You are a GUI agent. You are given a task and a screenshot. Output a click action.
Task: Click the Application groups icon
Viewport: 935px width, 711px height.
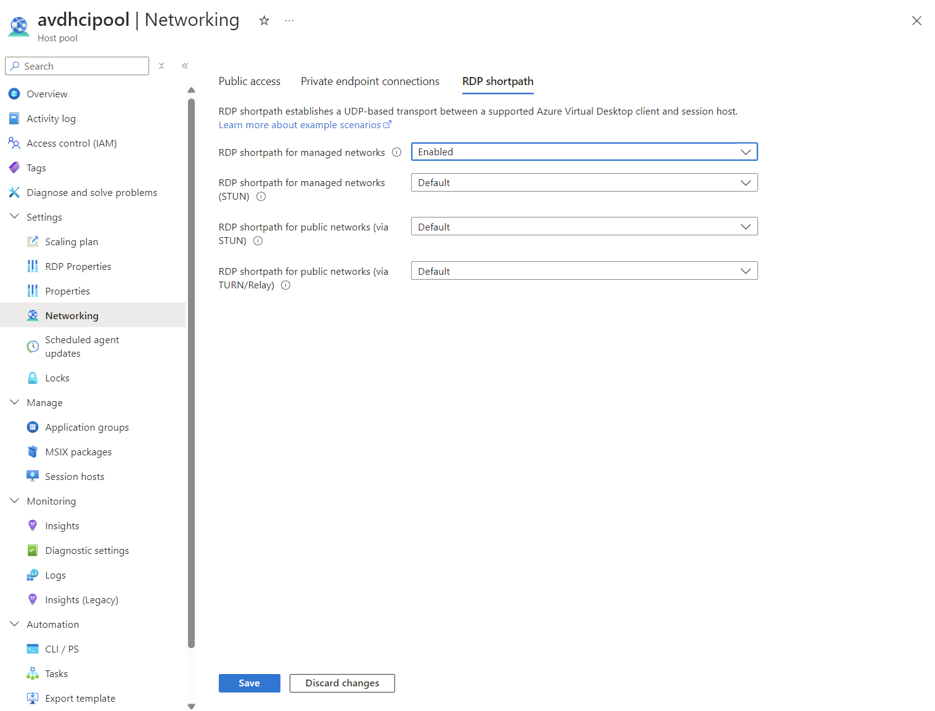(33, 427)
